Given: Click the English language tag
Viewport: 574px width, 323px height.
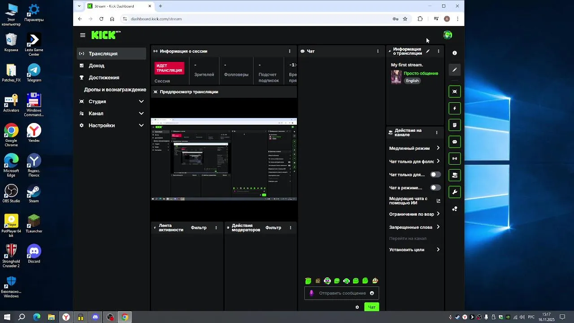Looking at the screenshot, I should [x=412, y=81].
